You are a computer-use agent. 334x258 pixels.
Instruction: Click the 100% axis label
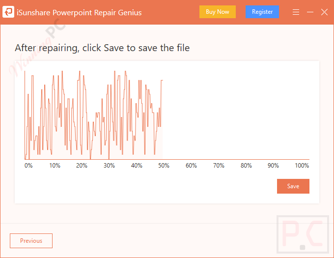point(302,166)
